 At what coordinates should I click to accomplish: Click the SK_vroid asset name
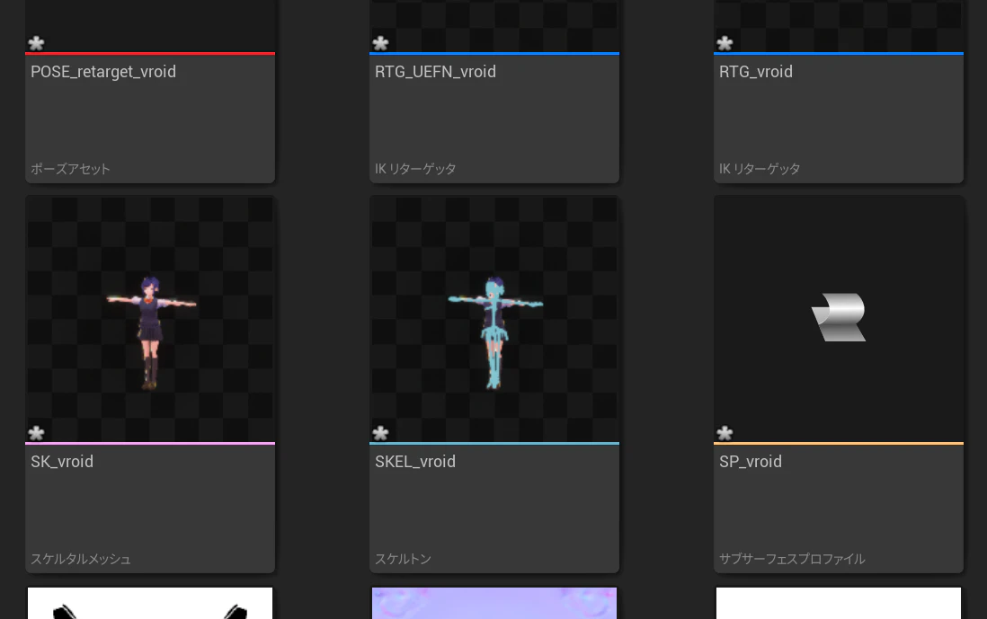point(62,462)
